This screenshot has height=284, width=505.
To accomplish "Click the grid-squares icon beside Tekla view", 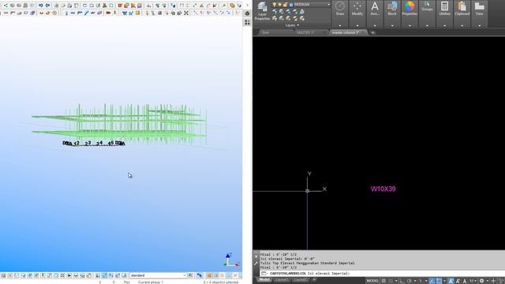I will (x=247, y=22).
